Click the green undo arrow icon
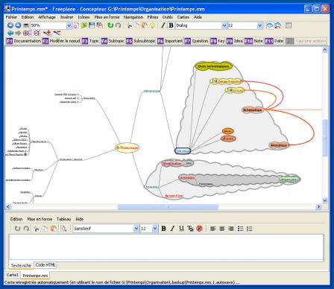 click(x=110, y=25)
